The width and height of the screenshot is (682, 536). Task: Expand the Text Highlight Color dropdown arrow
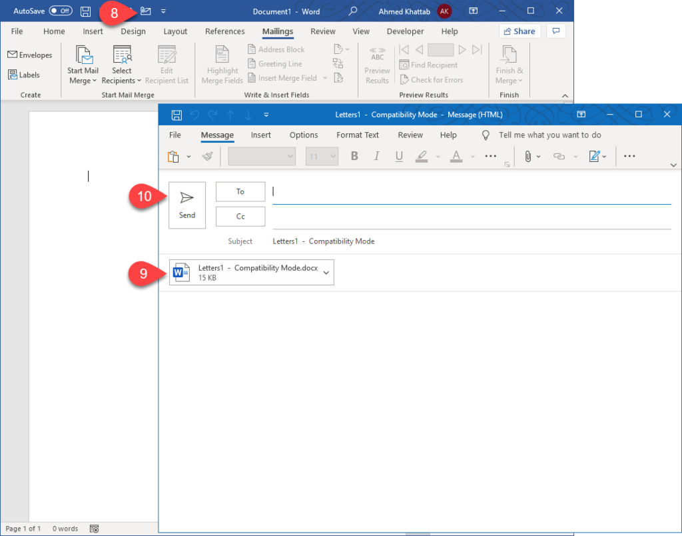pos(437,156)
